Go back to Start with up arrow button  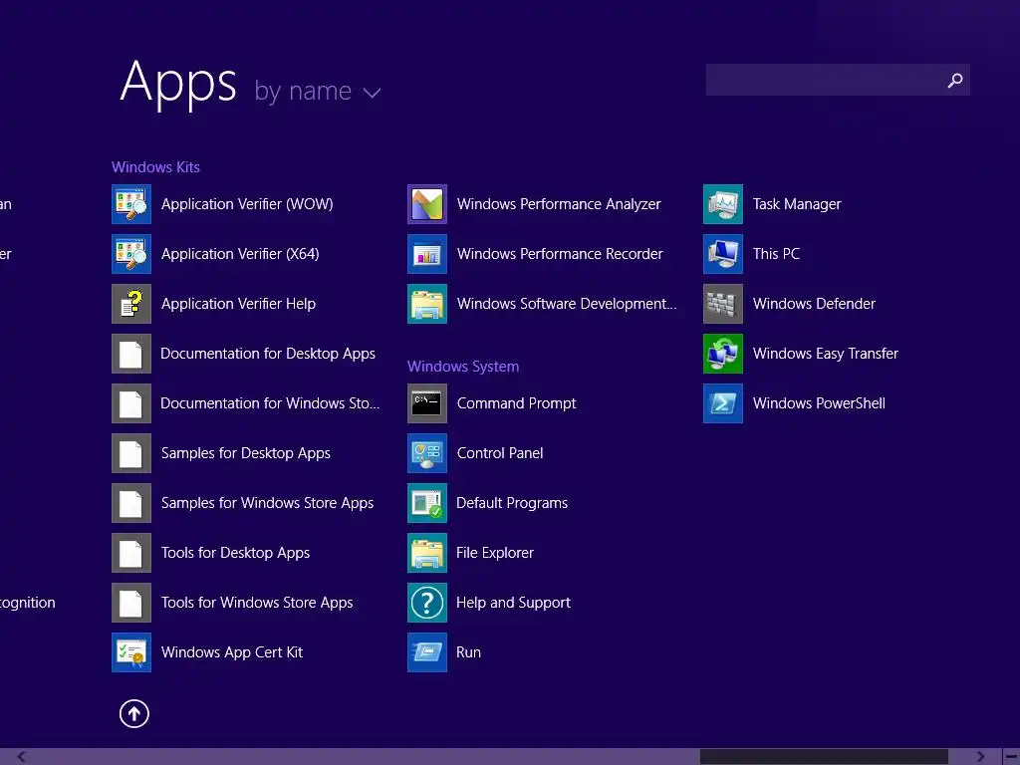point(134,713)
